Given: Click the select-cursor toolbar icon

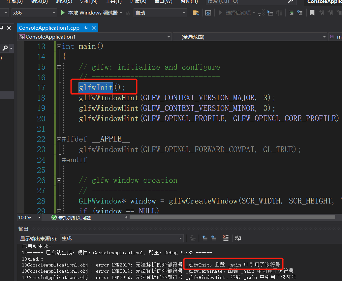Looking at the screenshot, I should [270, 13].
